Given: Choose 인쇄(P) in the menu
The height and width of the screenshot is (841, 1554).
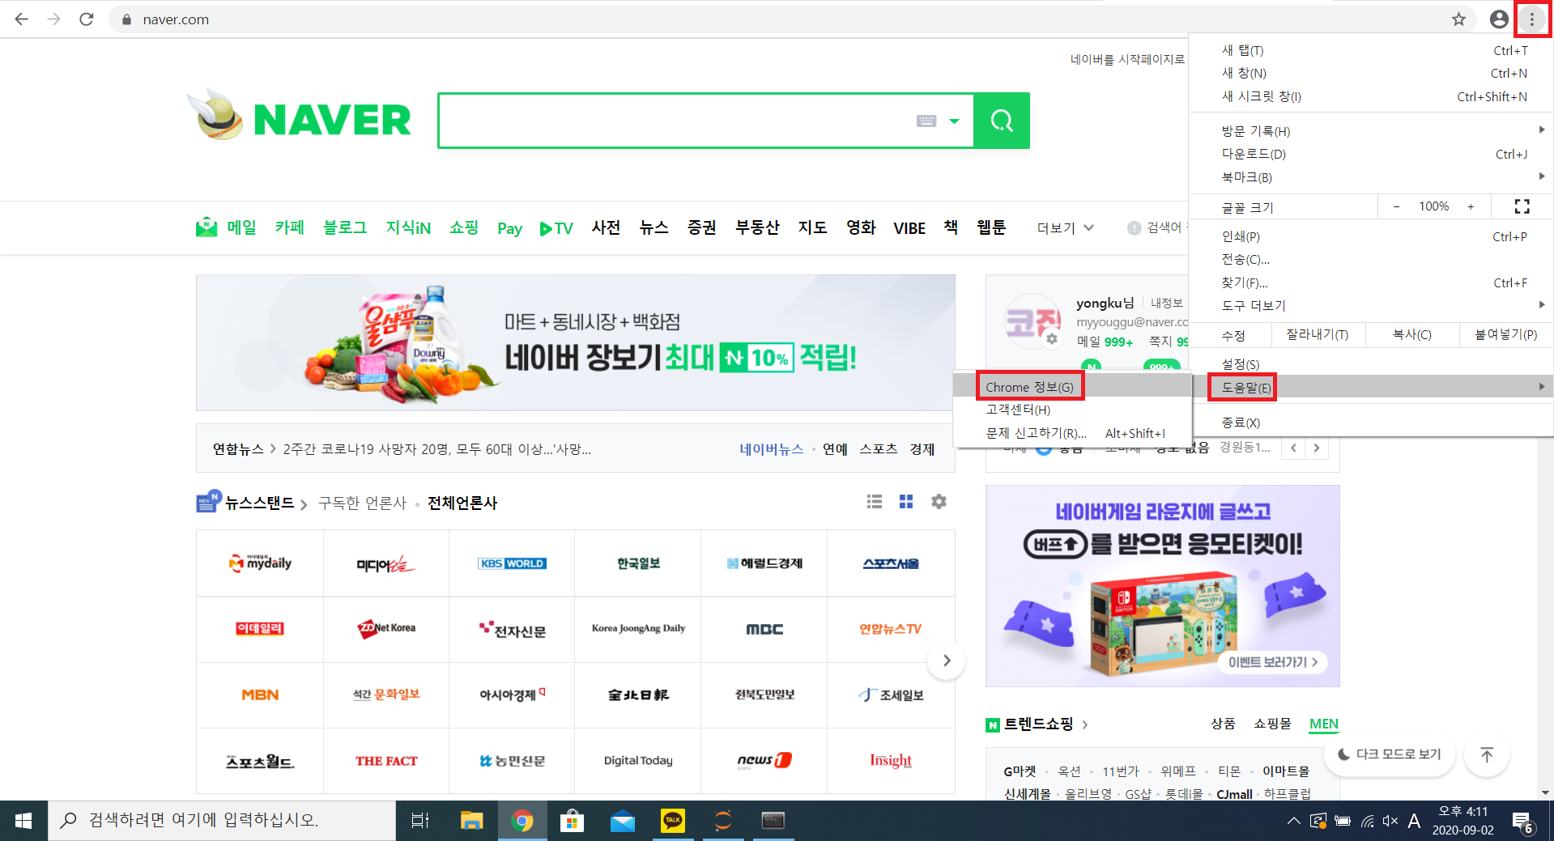Looking at the screenshot, I should tap(1371, 236).
